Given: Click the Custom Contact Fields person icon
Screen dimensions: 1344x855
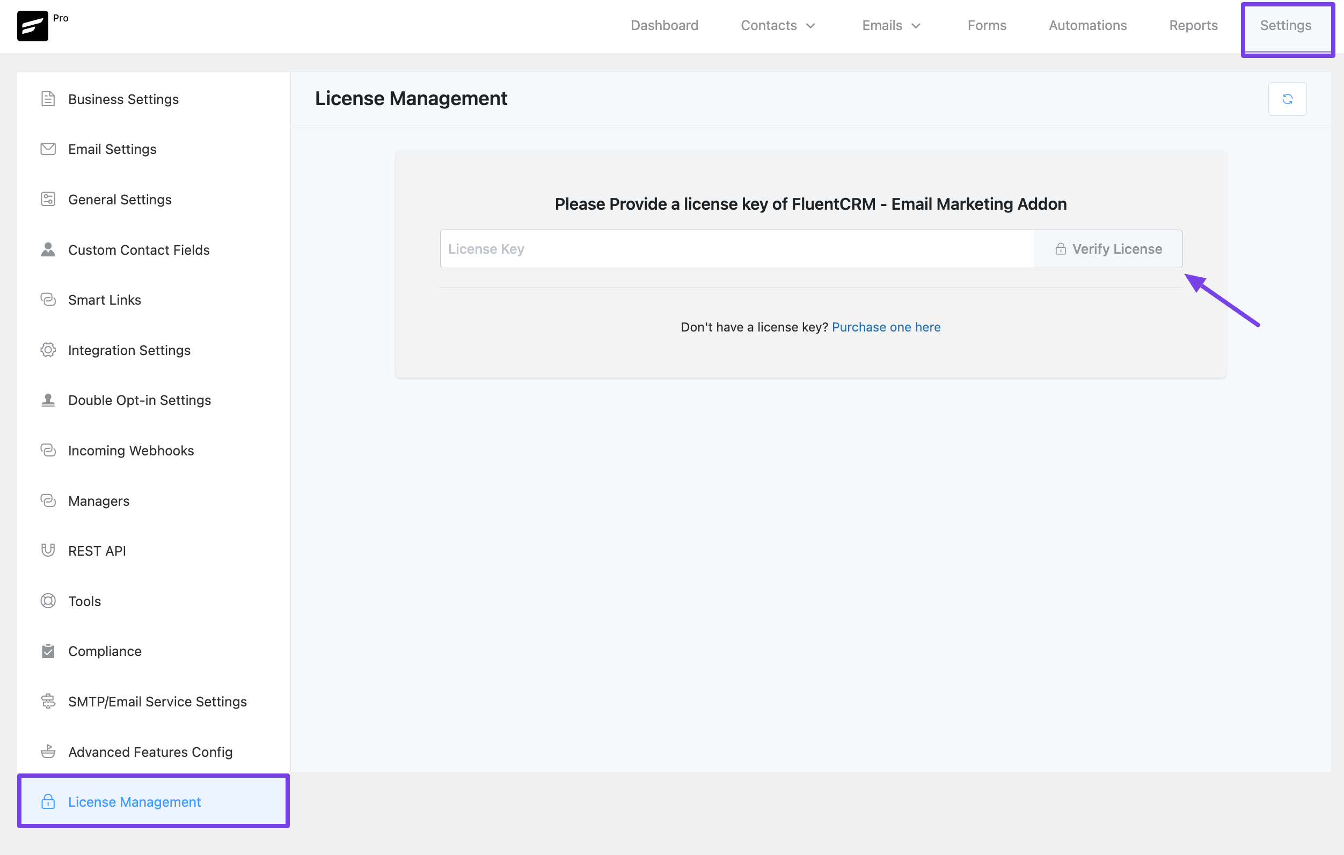Looking at the screenshot, I should 48,249.
